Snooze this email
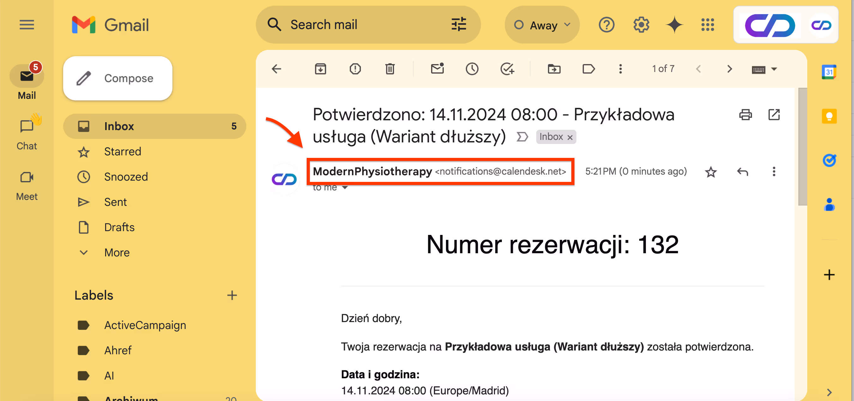The width and height of the screenshot is (854, 401). 472,69
